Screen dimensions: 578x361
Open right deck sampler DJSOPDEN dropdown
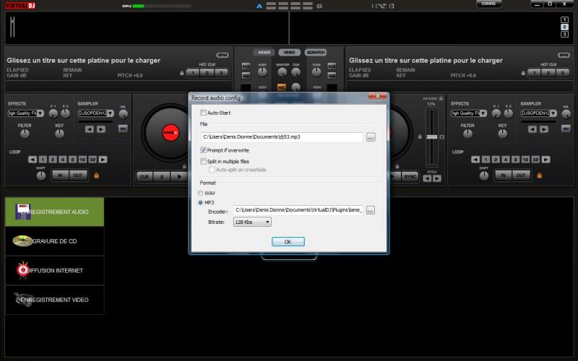[539, 113]
